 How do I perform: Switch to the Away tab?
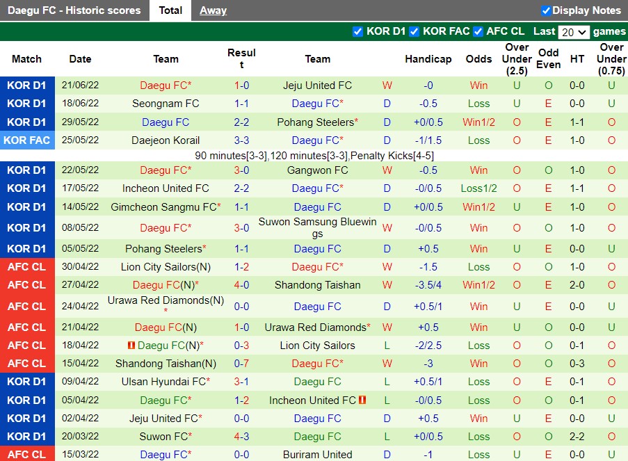tap(213, 10)
